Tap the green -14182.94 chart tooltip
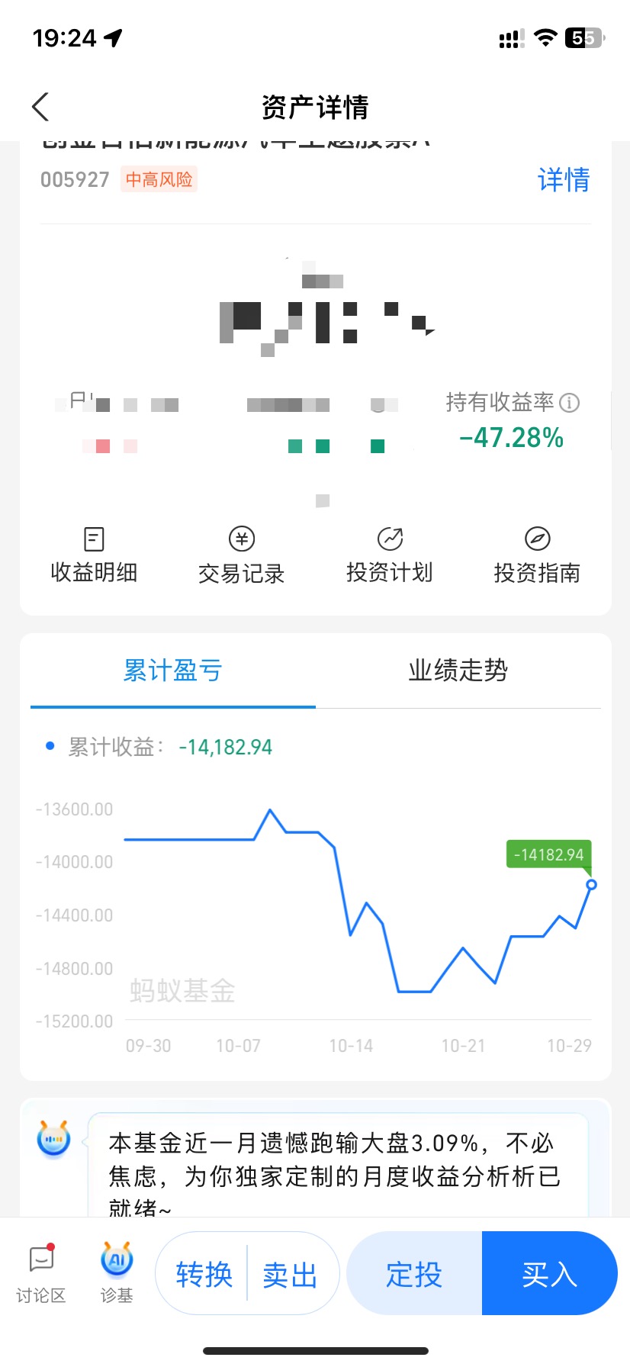Screen dimensions: 630x1367 pyautogui.click(x=549, y=855)
